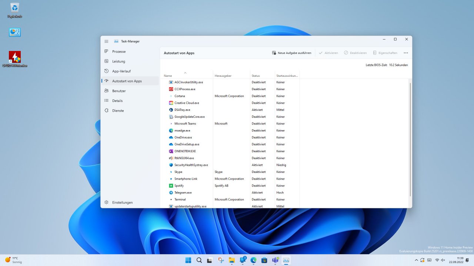Select the Smartphone-Link entry
This screenshot has height=266, width=474.
(x=230, y=179)
